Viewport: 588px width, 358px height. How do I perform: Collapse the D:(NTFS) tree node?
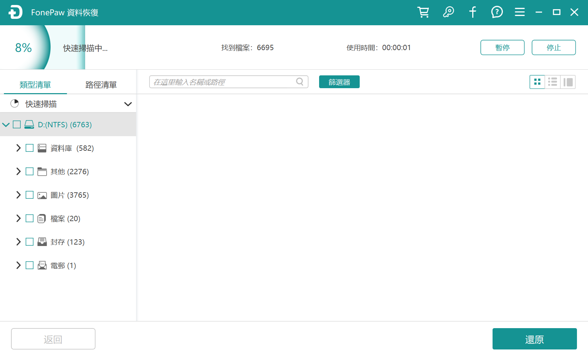(x=6, y=125)
